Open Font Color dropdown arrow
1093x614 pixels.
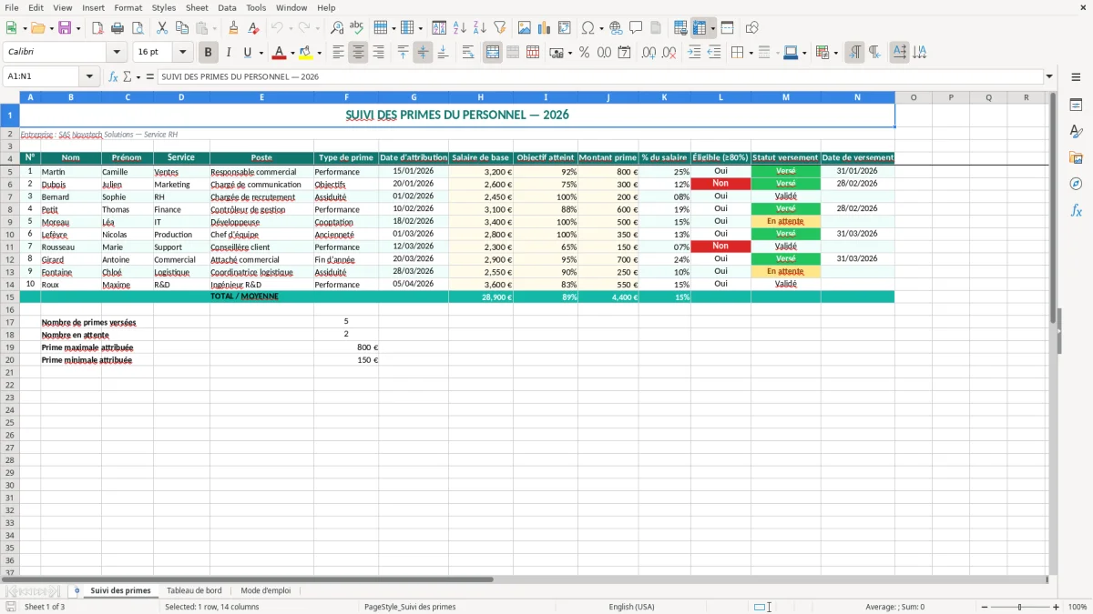point(291,53)
